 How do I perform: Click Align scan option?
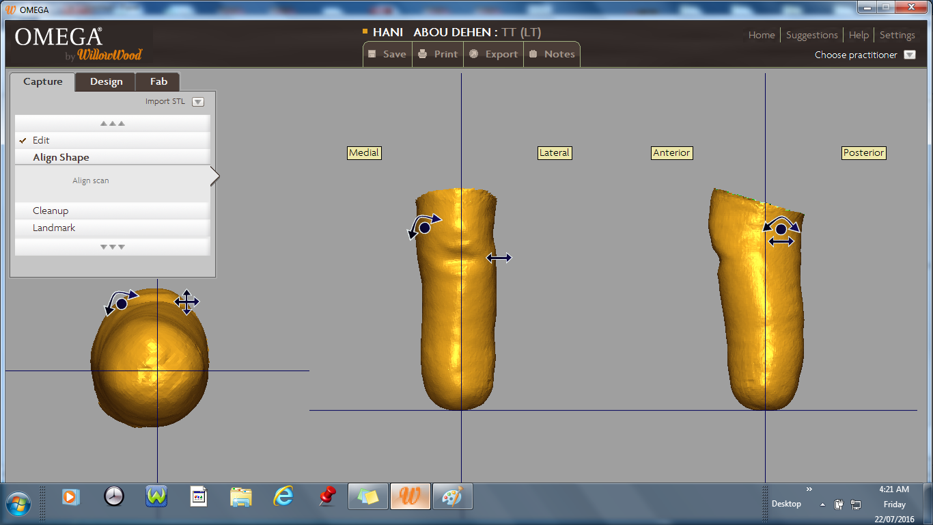click(91, 181)
